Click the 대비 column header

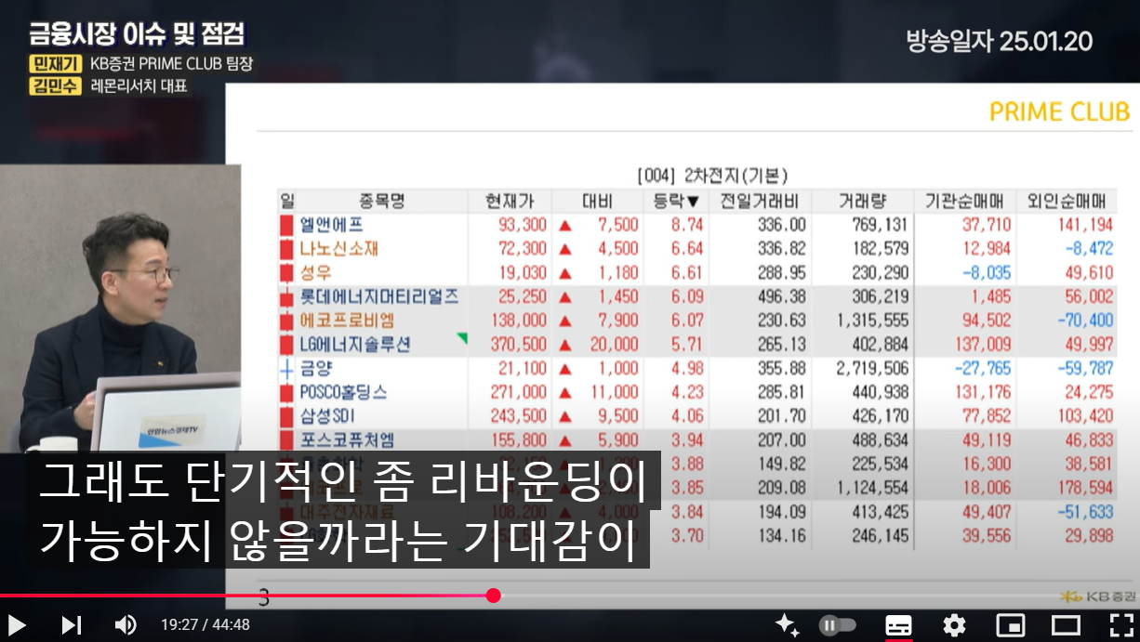pos(596,201)
